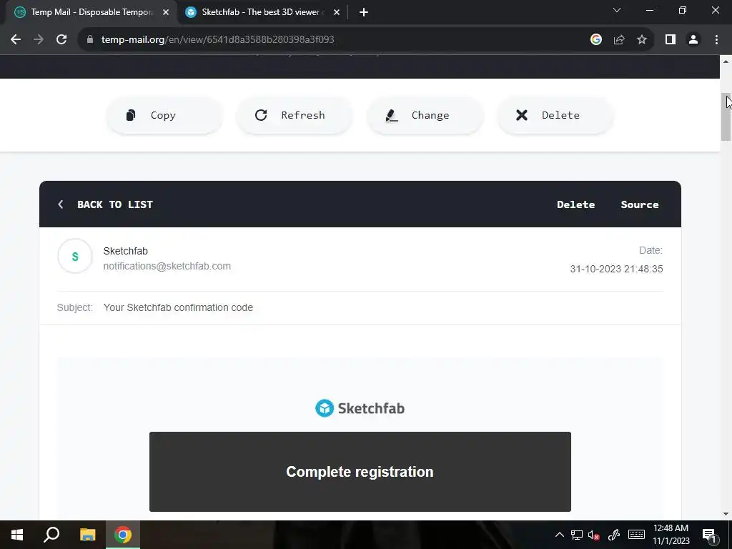Click the network tray icon
This screenshot has height=549, width=732.
click(577, 535)
